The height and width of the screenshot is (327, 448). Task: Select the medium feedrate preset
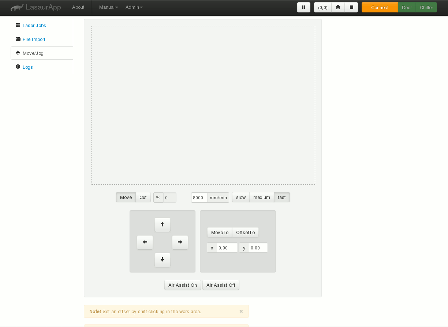tap(262, 198)
